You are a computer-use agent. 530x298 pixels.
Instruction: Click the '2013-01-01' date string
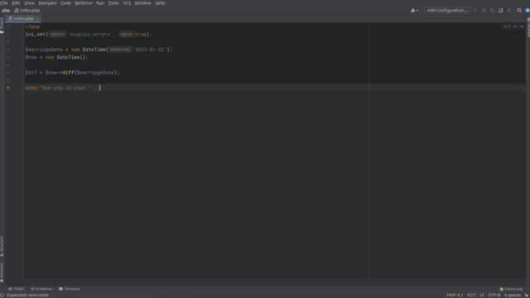coord(149,50)
